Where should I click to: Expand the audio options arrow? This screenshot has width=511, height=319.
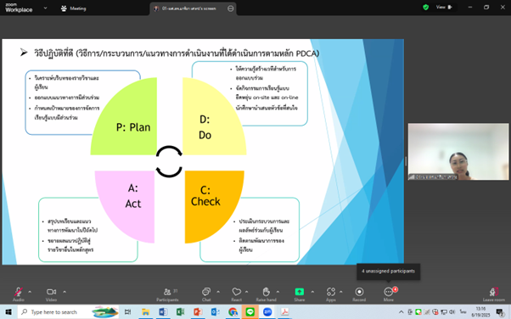coord(30,292)
